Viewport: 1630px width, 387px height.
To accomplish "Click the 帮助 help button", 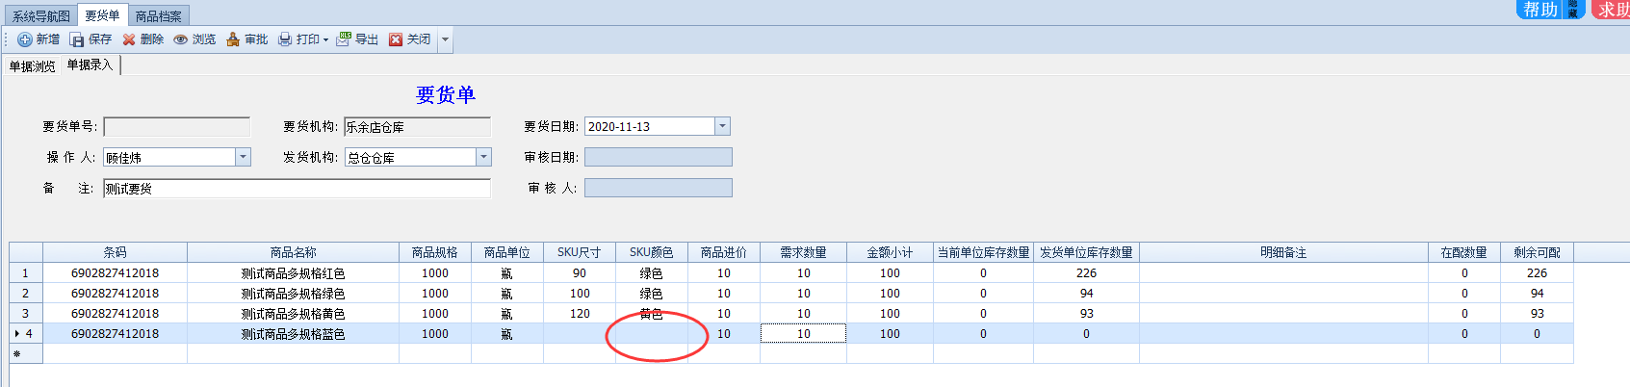I will coord(1540,9).
